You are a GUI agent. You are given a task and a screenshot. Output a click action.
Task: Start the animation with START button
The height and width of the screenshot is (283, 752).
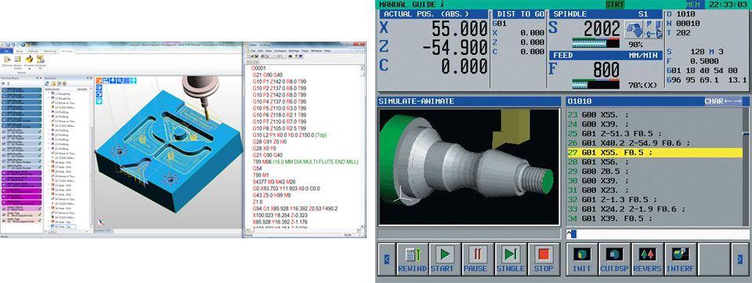[445, 259]
